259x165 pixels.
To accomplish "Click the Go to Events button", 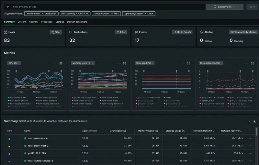I will [x=182, y=32].
